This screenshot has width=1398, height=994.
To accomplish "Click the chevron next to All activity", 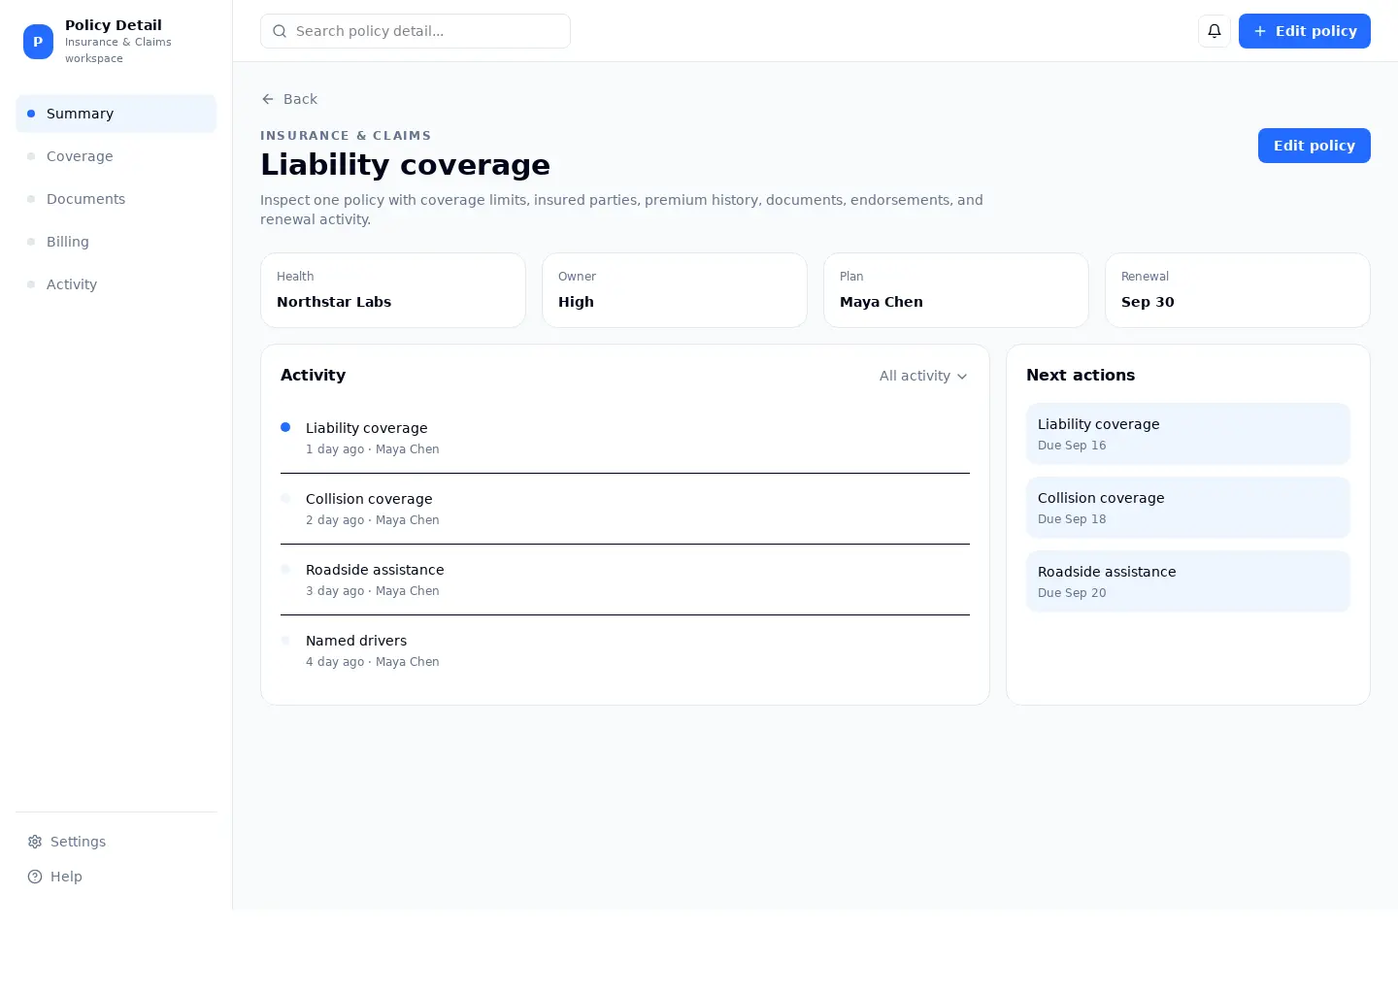I will pos(962,377).
